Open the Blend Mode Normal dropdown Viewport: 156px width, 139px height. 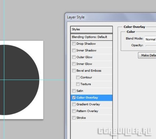(150, 39)
